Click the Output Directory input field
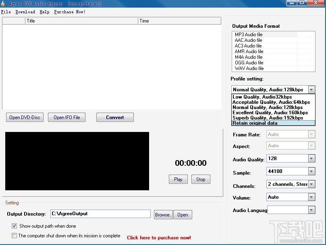 (x=100, y=214)
